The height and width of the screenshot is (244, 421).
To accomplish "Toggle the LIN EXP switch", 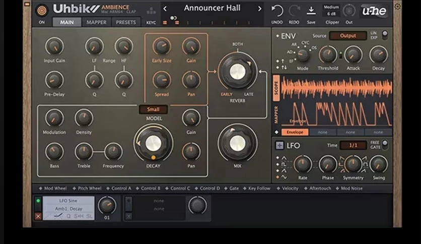I will pyautogui.click(x=385, y=35).
